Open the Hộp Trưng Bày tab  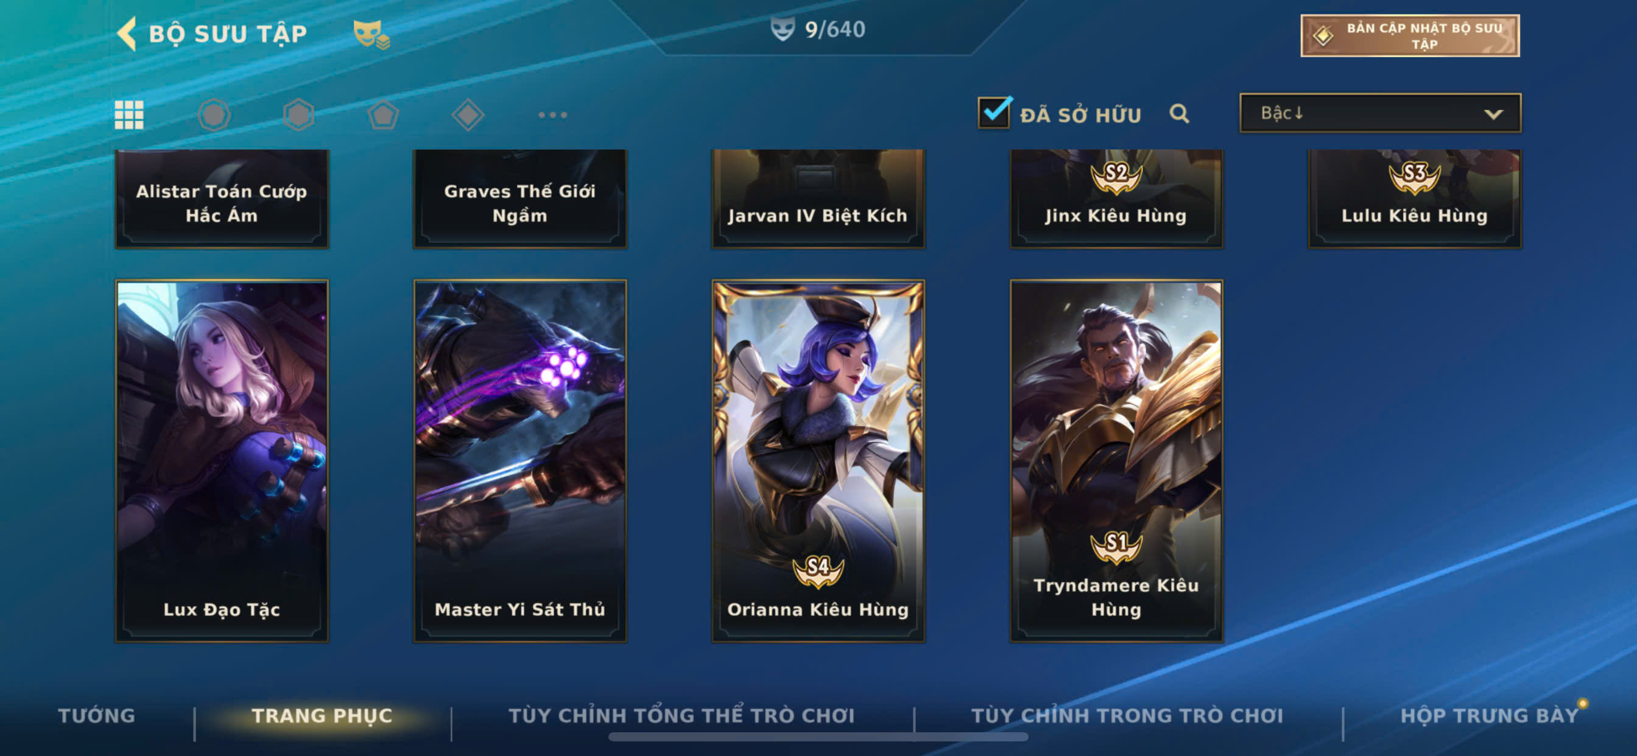1489,715
